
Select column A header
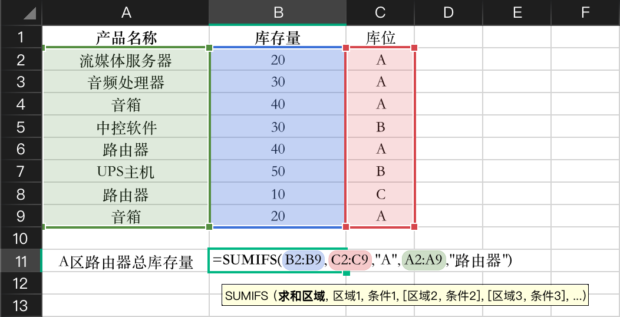point(126,12)
